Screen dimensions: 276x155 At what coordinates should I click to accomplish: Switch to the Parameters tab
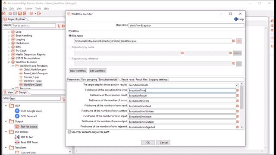[73, 80]
